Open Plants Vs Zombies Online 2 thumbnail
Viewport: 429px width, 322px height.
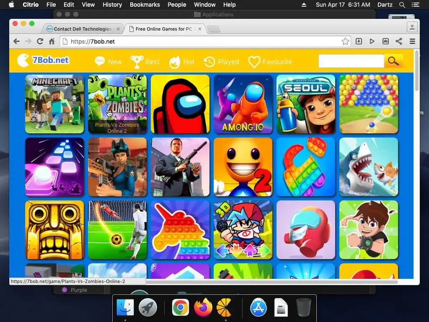tap(117, 104)
